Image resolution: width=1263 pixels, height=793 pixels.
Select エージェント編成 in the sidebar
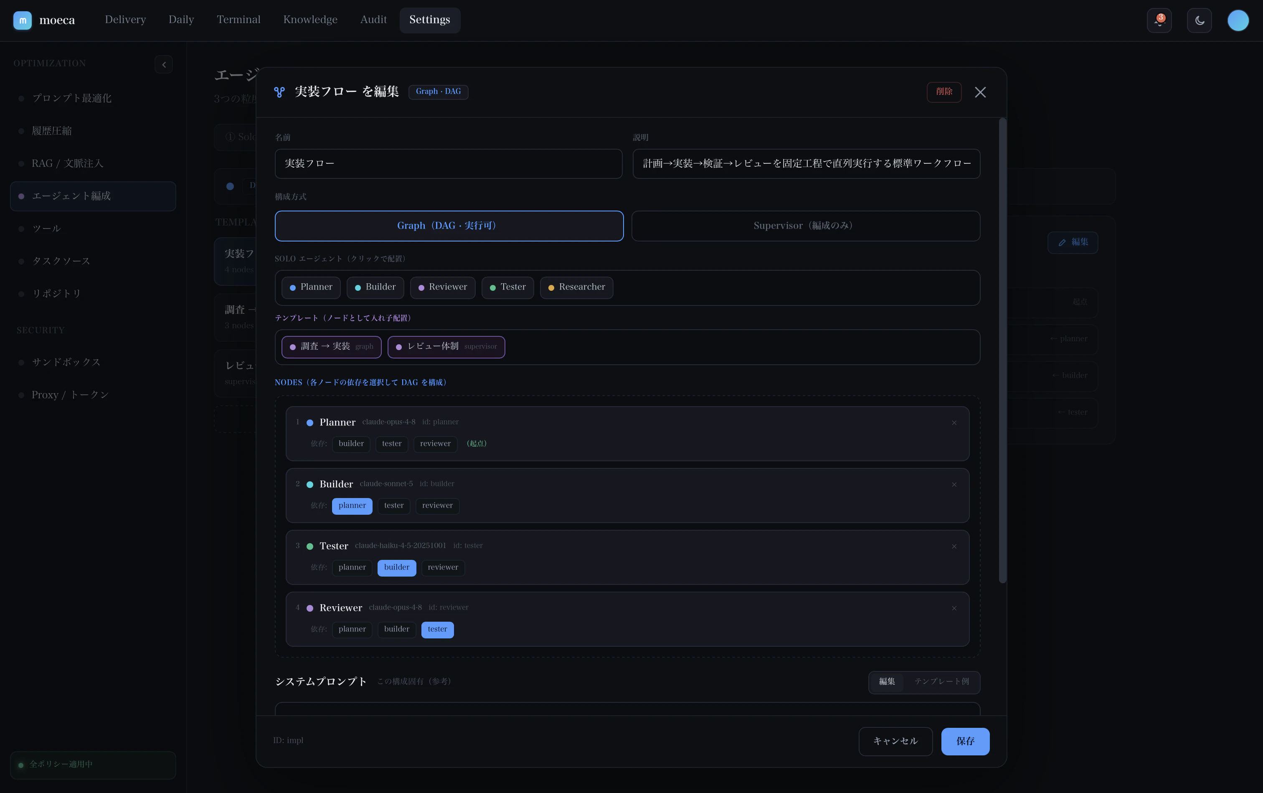click(x=93, y=196)
